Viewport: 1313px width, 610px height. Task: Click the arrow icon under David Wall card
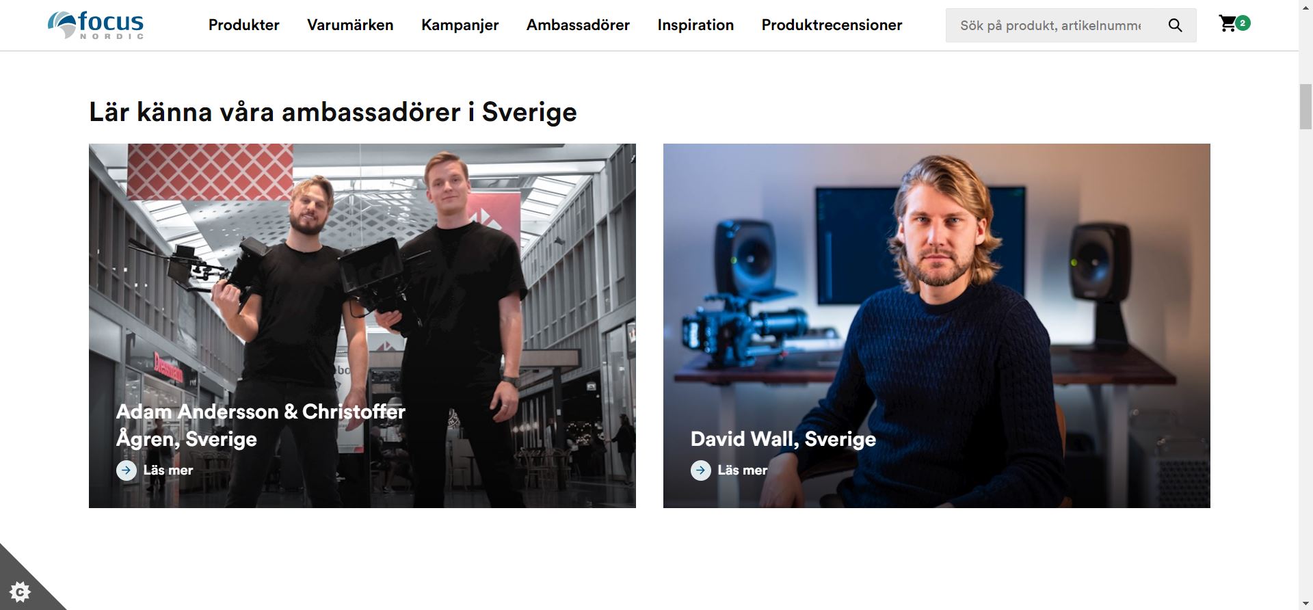[701, 470]
